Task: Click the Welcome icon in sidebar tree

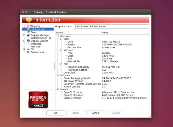Action: 28,26
